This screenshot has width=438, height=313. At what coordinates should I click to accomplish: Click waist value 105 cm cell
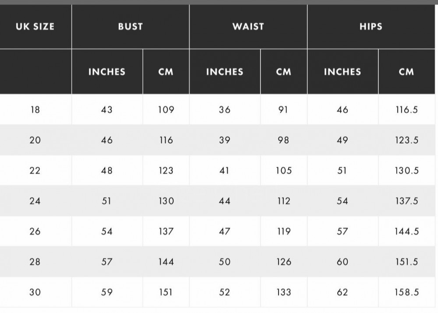pyautogui.click(x=284, y=170)
